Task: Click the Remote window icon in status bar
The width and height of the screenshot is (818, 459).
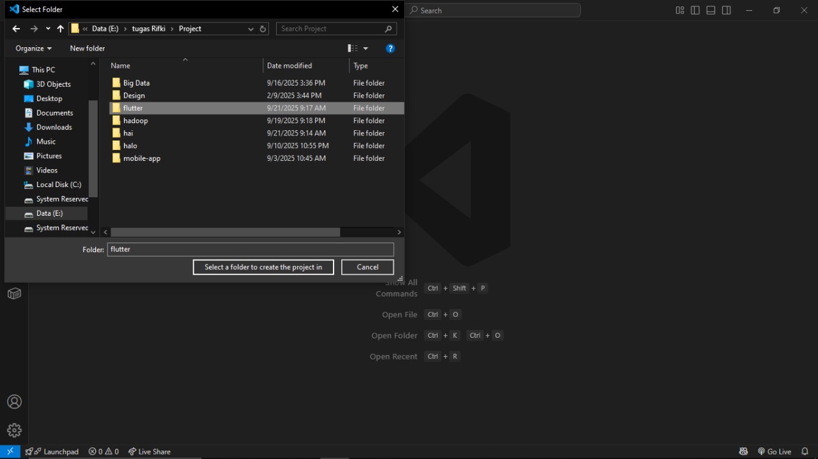Action: coord(10,451)
